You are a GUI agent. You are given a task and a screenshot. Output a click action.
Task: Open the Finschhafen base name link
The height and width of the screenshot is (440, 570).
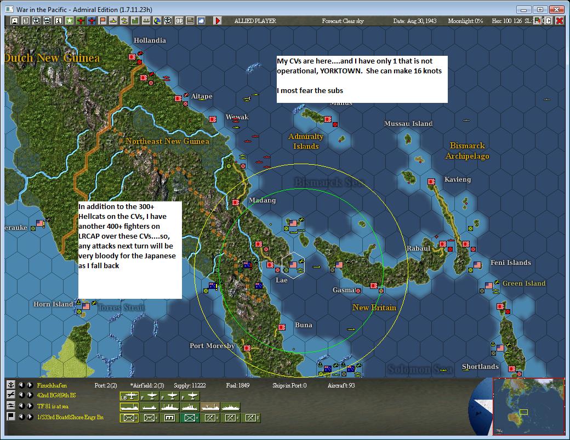point(52,385)
